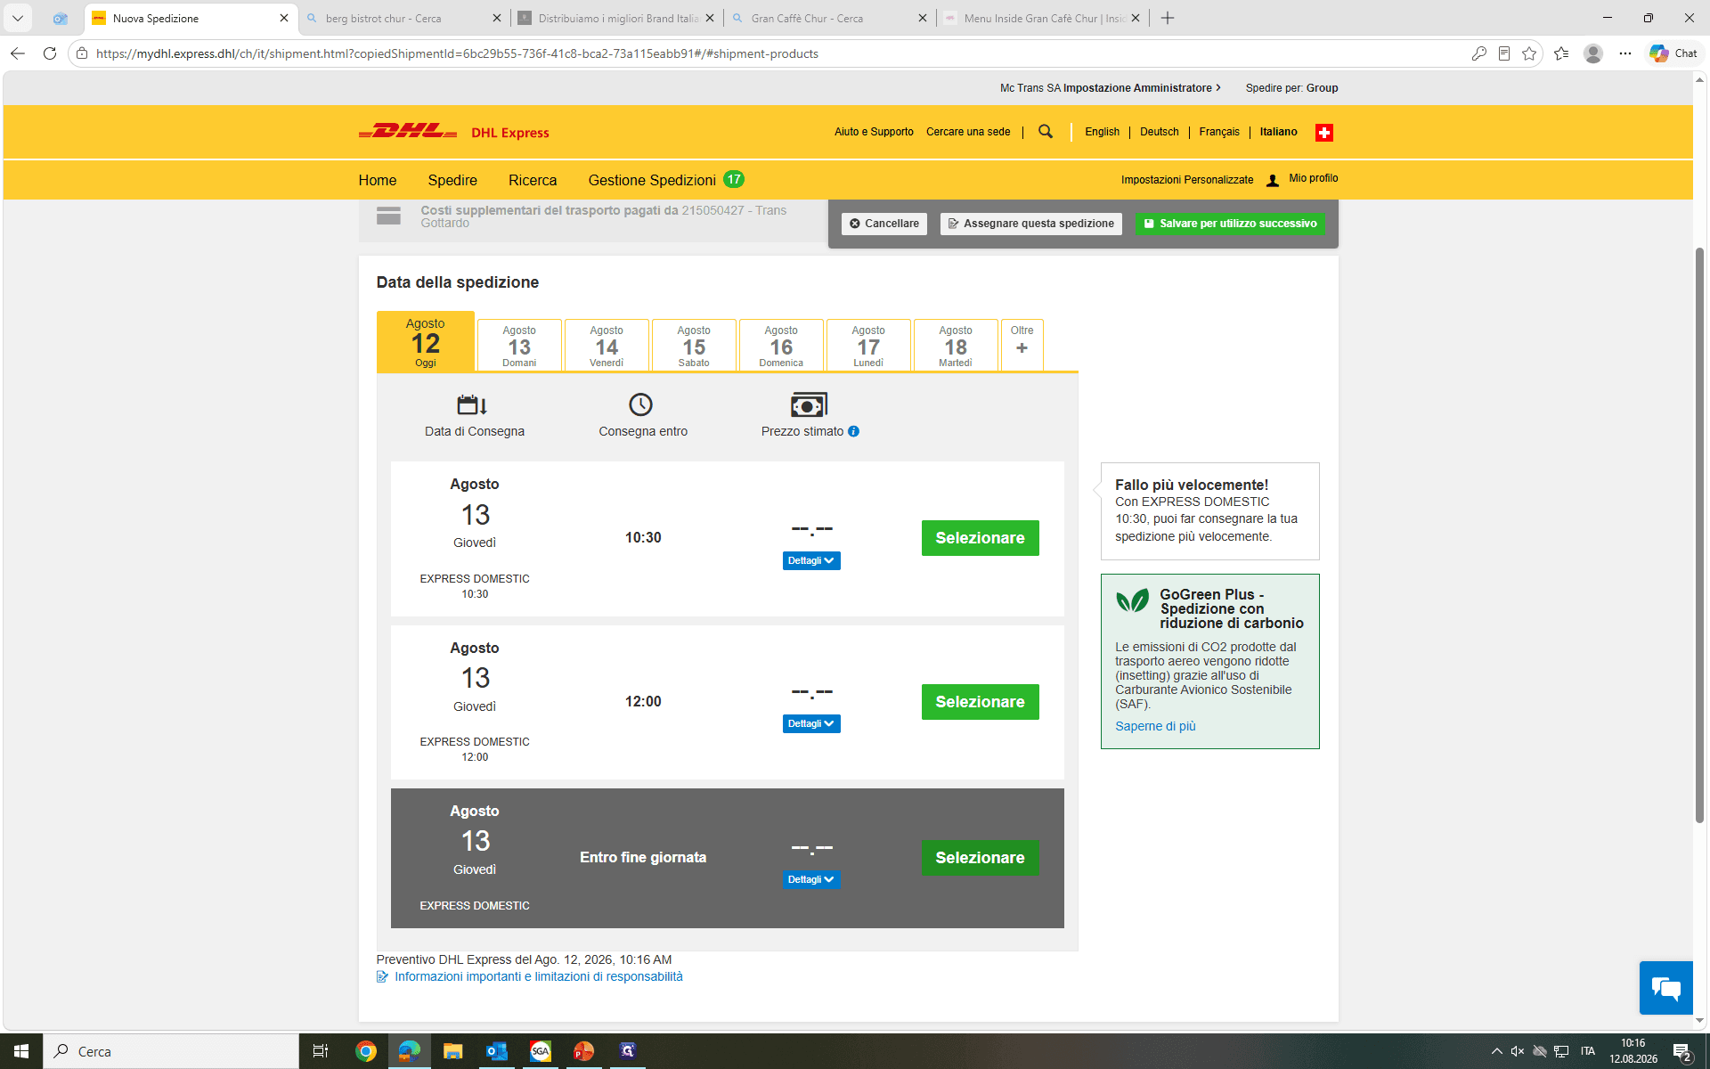Viewport: 1710px width, 1069px height.
Task: Select the Agosto 17 Lunedì date tab
Action: click(x=868, y=344)
